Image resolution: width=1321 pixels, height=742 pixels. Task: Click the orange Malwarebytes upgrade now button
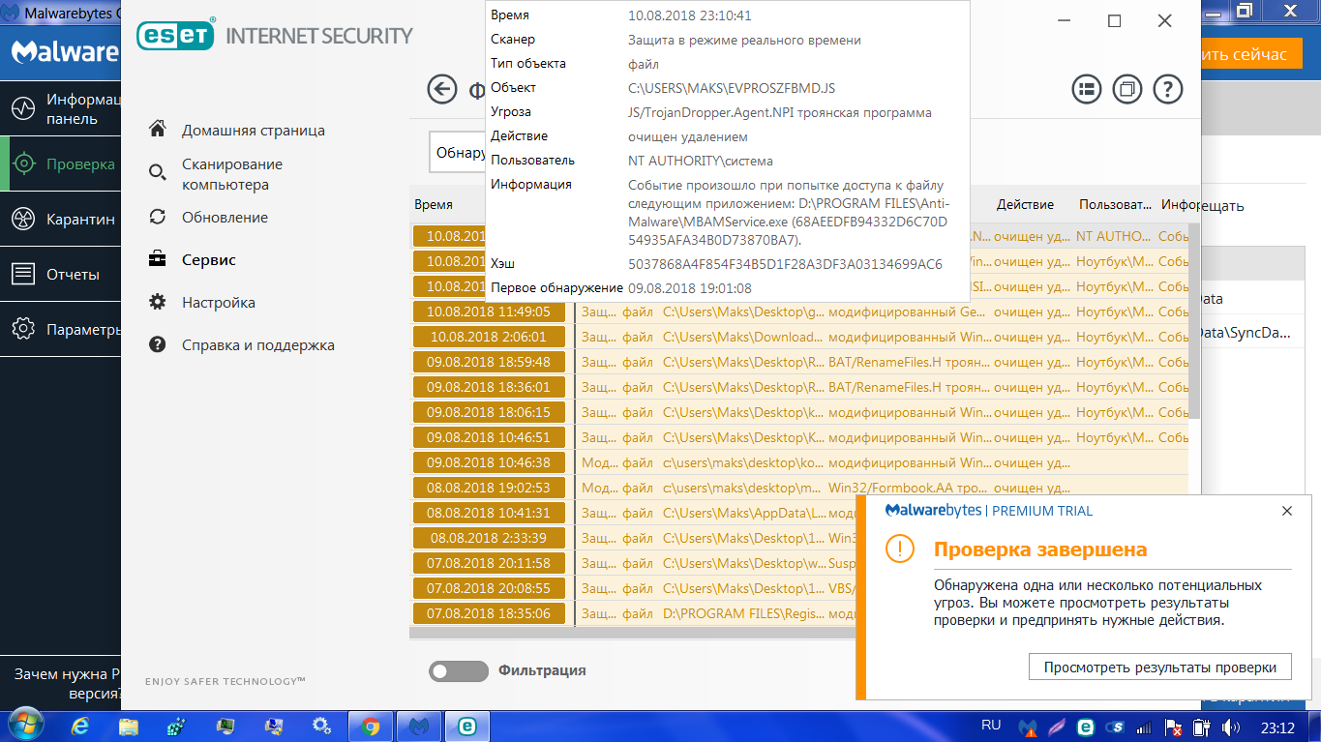pyautogui.click(x=1250, y=54)
